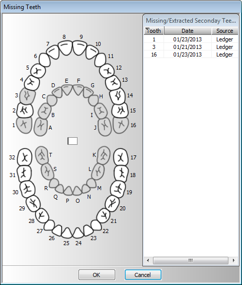This screenshot has width=242, height=285.
Task: Select the tooth 16 ledger row
Action: (191, 54)
